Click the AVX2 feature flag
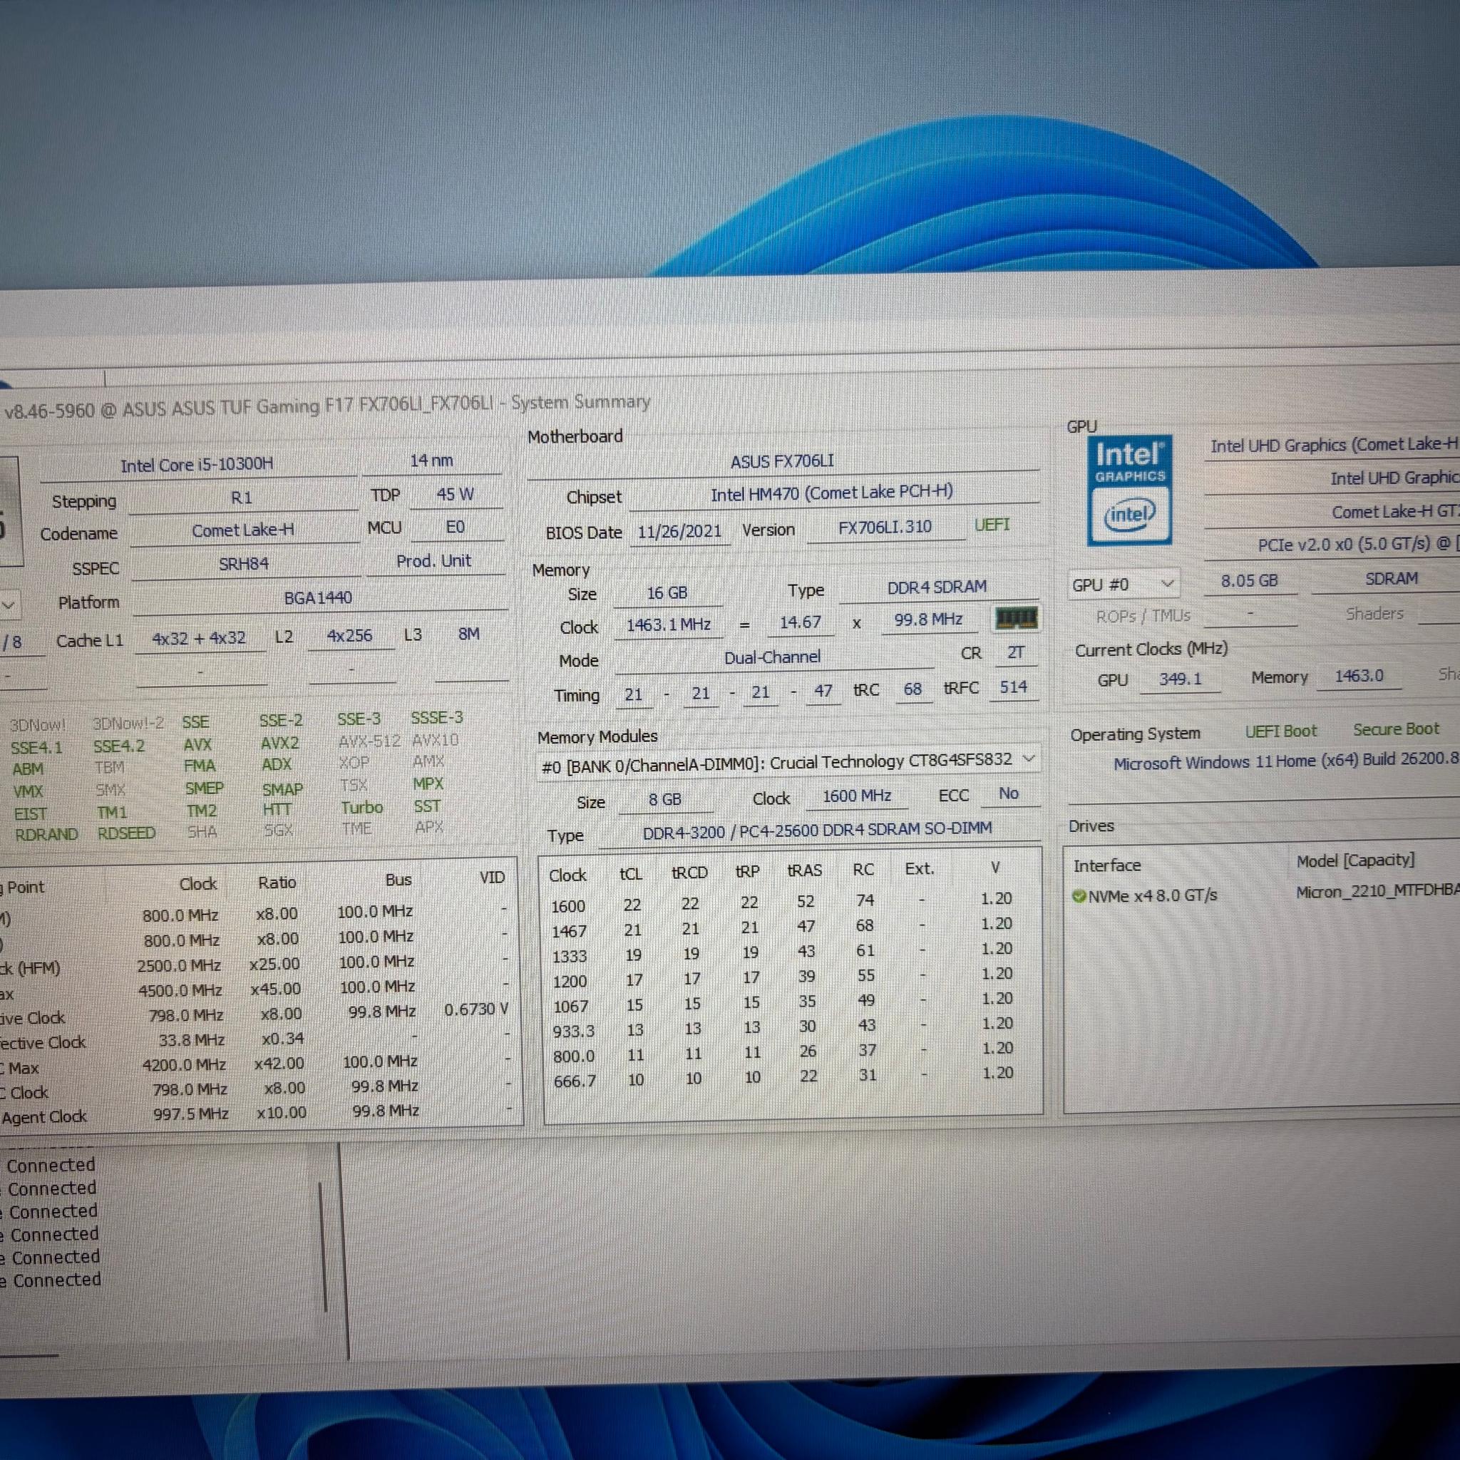 point(279,743)
